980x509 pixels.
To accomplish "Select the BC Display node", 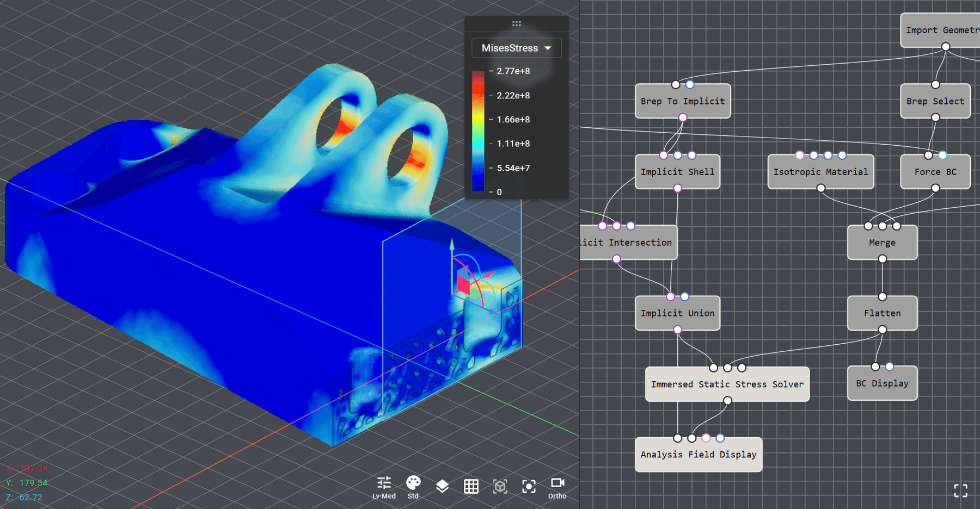I will click(882, 383).
